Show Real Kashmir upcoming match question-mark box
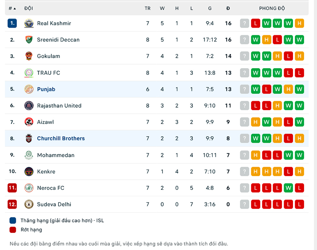This screenshot has width=317, height=250. (x=244, y=23)
